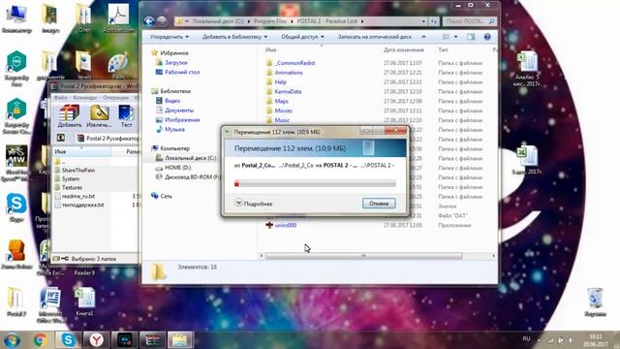Open Операции menu in WinRAR

tap(115, 97)
